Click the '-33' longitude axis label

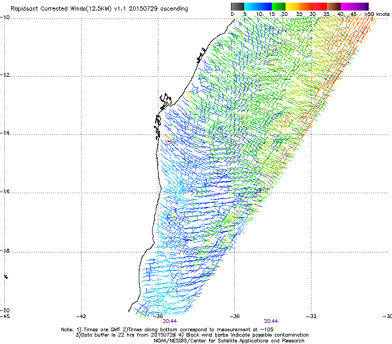[x=311, y=316]
